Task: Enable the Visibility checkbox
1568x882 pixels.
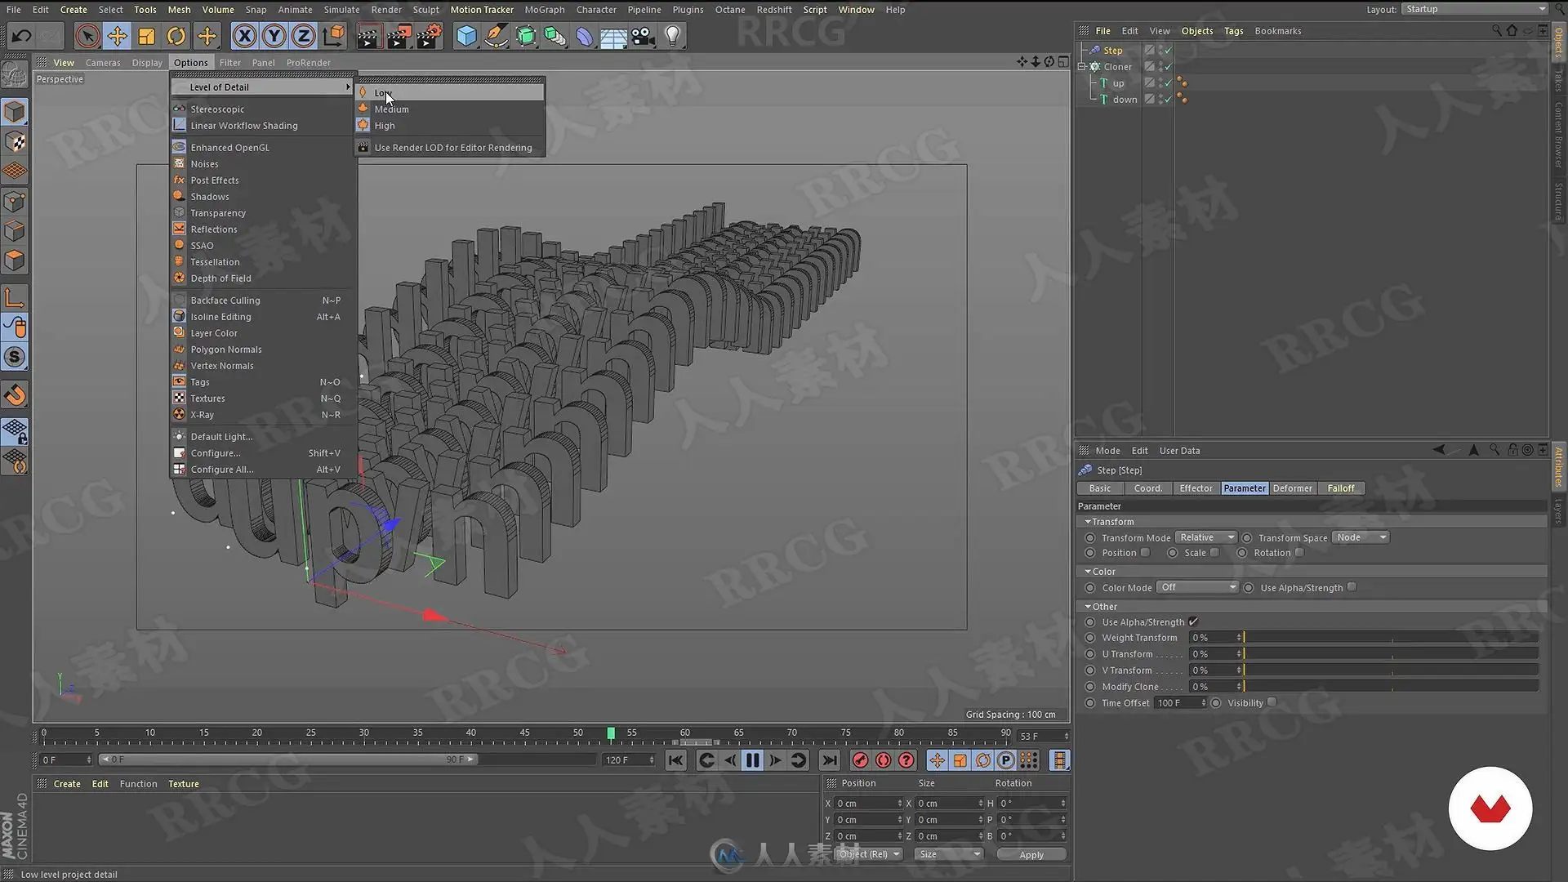Action: (x=1272, y=702)
